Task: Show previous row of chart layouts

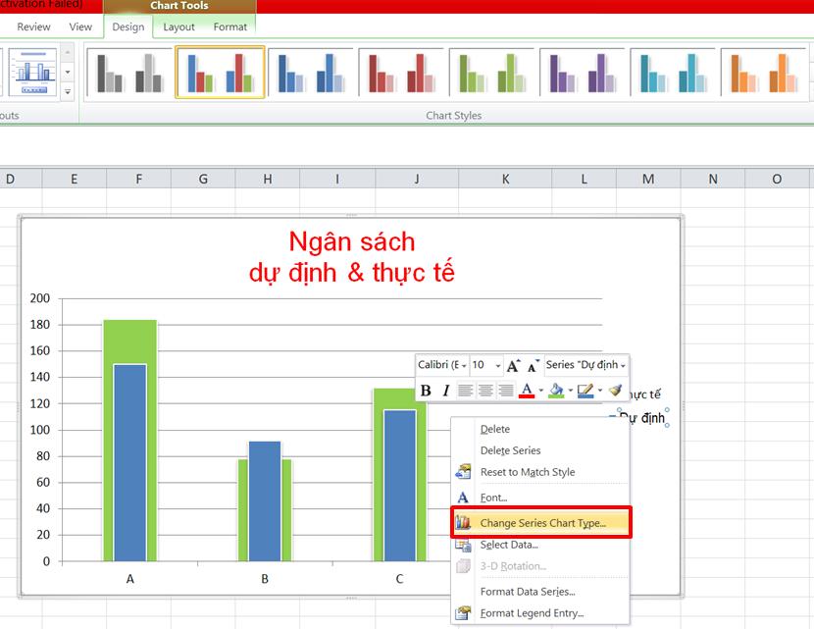Action: pos(68,52)
